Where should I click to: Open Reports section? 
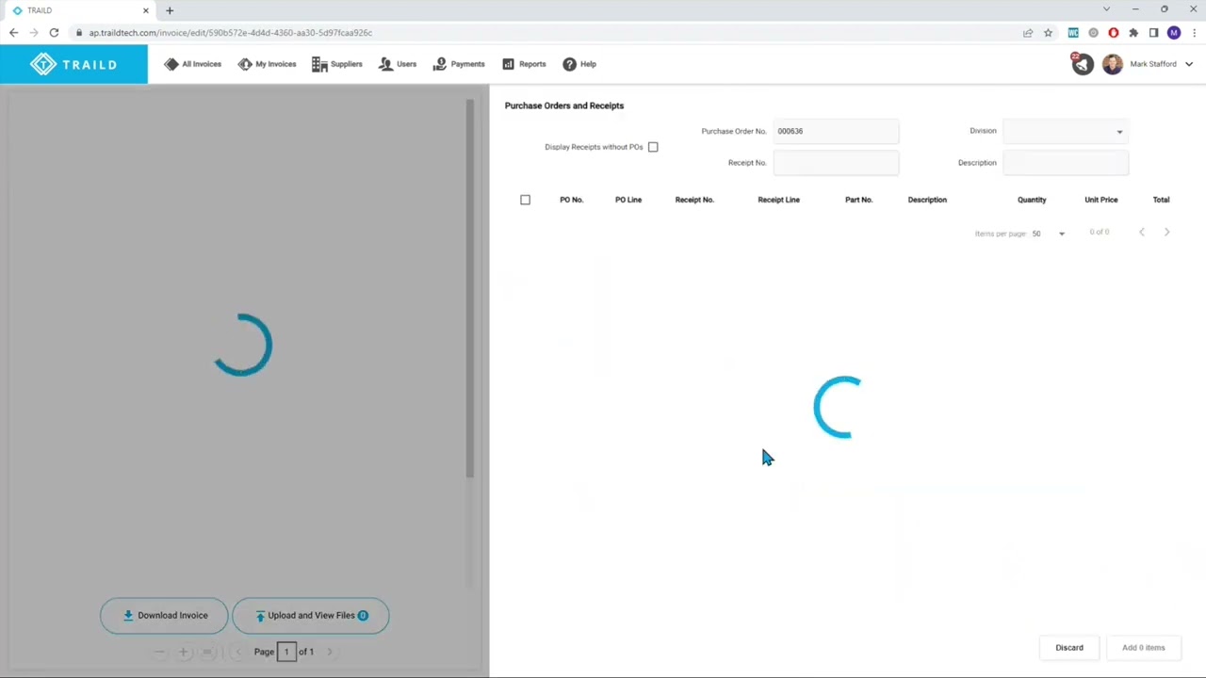click(x=524, y=64)
